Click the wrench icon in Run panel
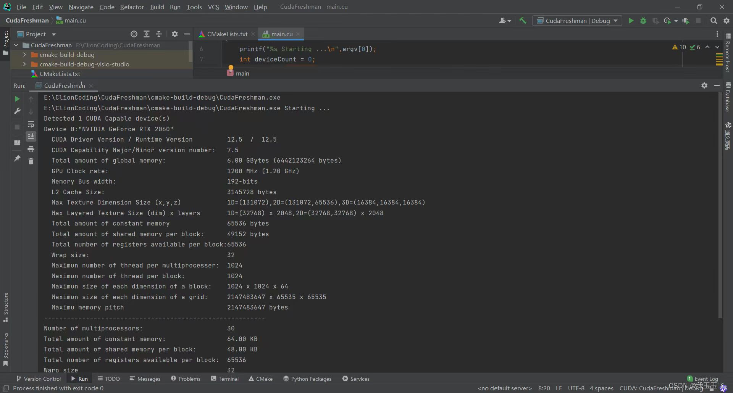Screen dimensions: 733x393 pos(17,111)
